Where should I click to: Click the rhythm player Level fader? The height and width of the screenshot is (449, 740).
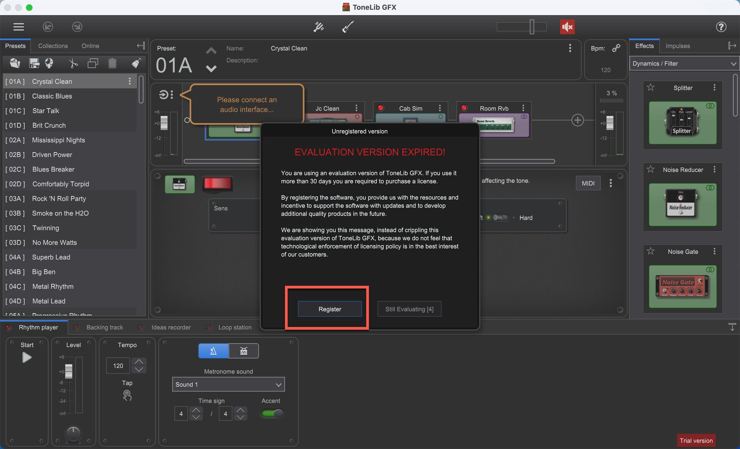coord(69,371)
